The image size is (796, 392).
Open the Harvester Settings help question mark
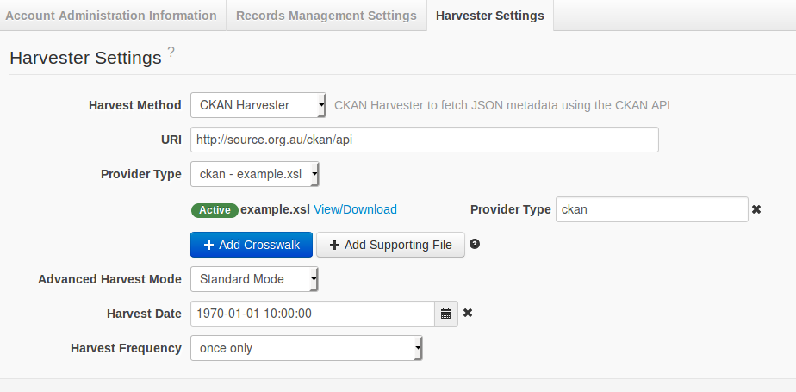click(x=171, y=53)
